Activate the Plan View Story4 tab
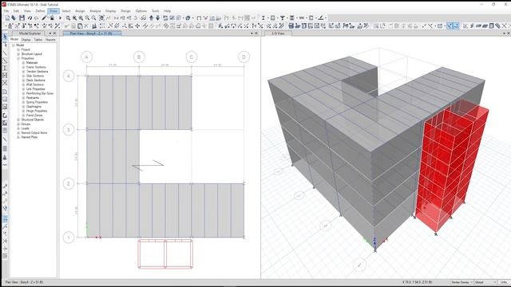Screen dimensions: 511x287 (92, 33)
